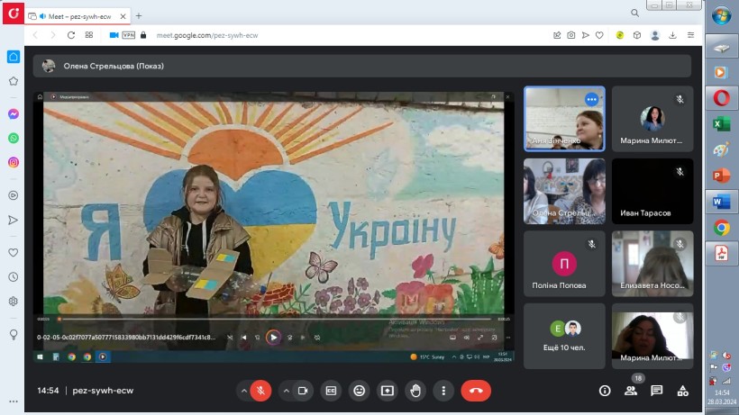This screenshot has width=739, height=415.
Task: Open a new tab with plus button
Action: (x=139, y=16)
